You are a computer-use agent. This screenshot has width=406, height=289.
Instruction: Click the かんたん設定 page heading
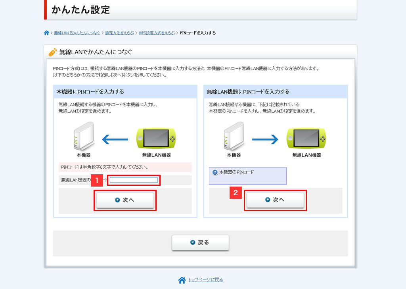(81, 10)
